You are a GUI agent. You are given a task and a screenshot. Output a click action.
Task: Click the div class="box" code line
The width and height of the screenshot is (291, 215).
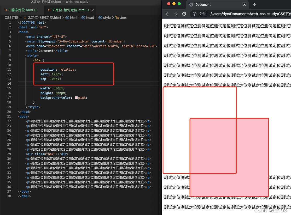(x=47, y=154)
